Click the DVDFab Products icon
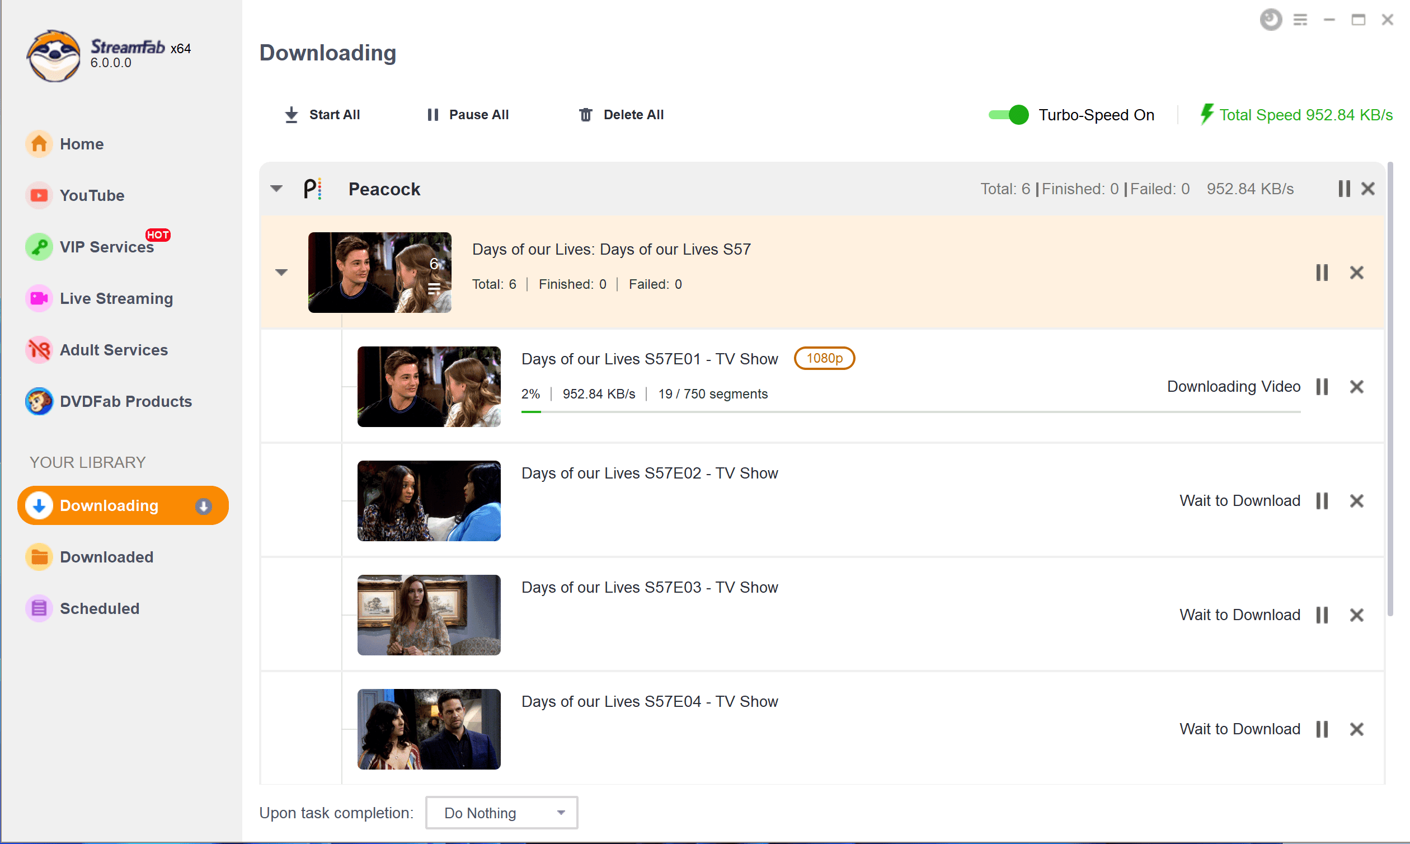The image size is (1410, 844). [x=37, y=400]
